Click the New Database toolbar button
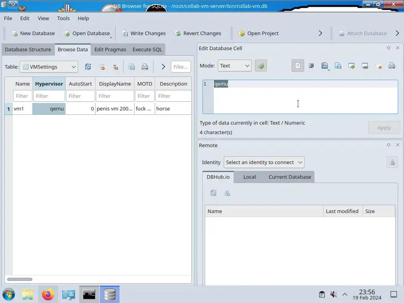404x303 pixels. [33, 33]
